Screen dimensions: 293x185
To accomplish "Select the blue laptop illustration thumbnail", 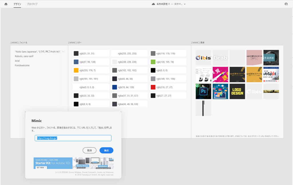I will (x=220, y=91).
